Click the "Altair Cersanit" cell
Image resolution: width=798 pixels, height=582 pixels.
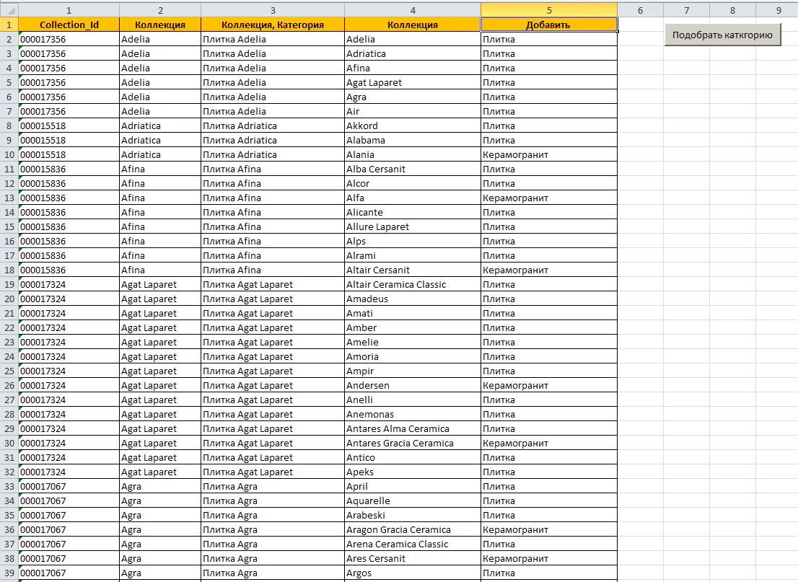413,270
